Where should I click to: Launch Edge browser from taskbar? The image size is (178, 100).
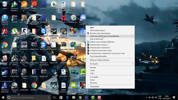click(67, 97)
